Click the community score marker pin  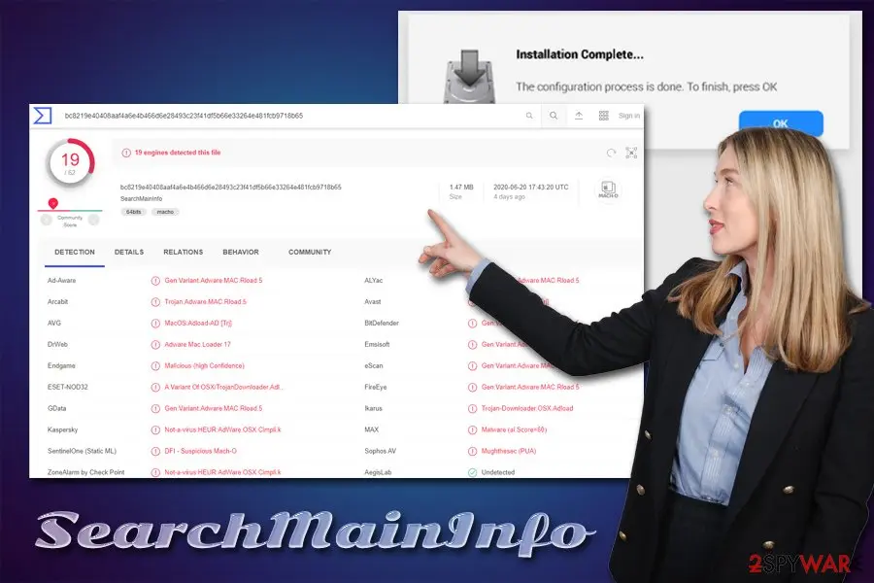[53, 204]
